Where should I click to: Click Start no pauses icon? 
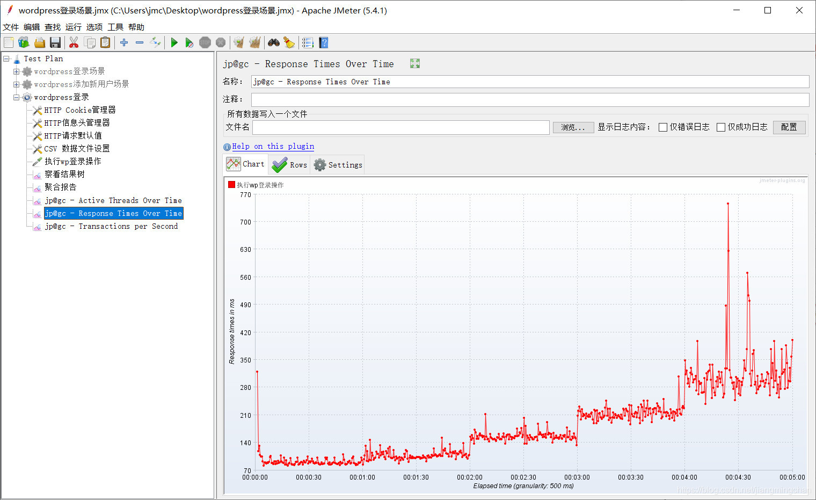click(x=189, y=42)
